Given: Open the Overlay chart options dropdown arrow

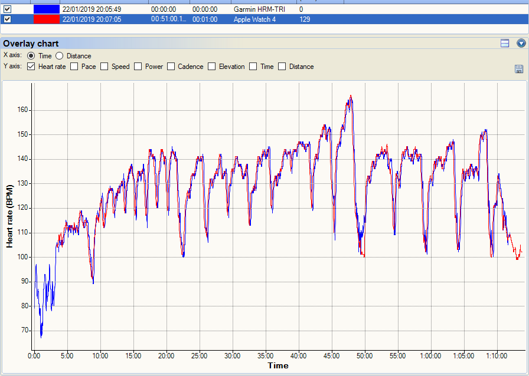Looking at the screenshot, I should pyautogui.click(x=521, y=43).
